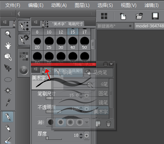
Task: Open the 选择(S) menu
Action: coord(105,5)
